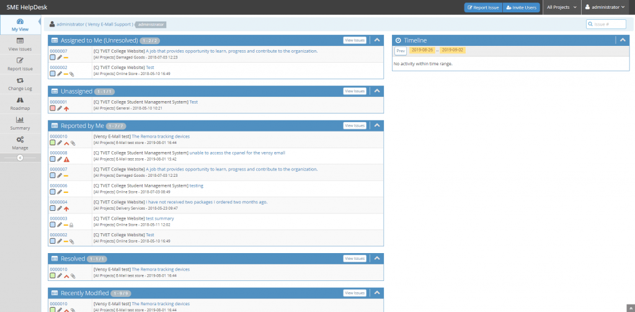Viewport: 635px width, 312px height.
Task: Click View Issues in Unassigned section
Action: [x=355, y=91]
